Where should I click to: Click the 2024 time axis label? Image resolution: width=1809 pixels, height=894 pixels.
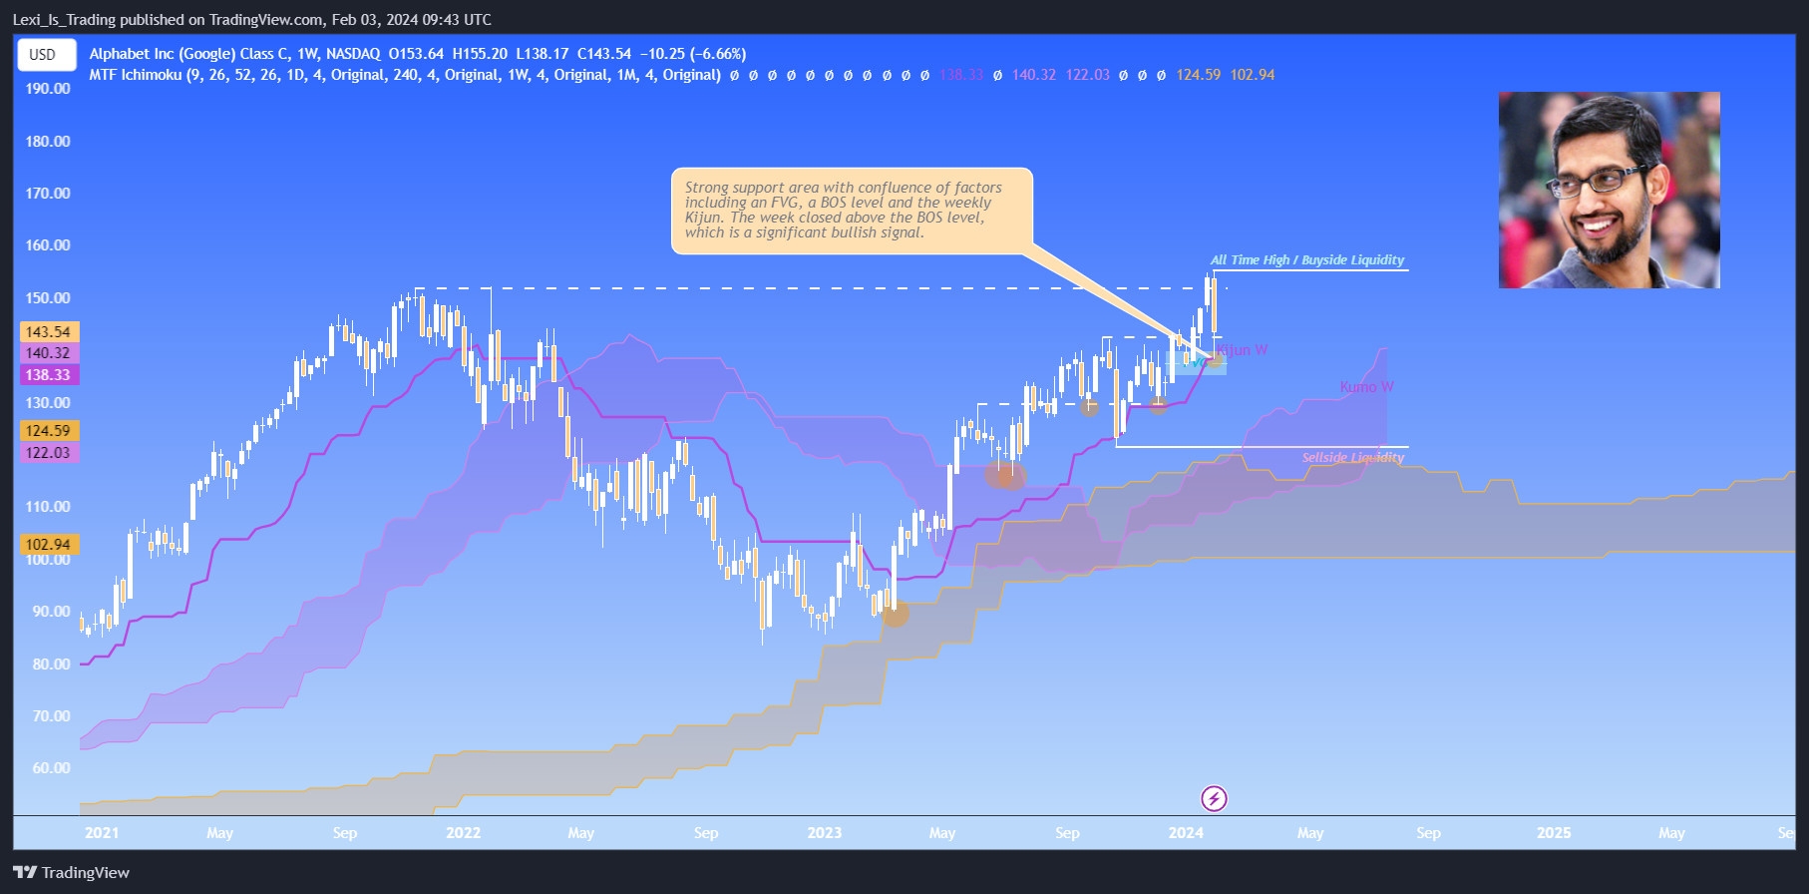[1186, 833]
